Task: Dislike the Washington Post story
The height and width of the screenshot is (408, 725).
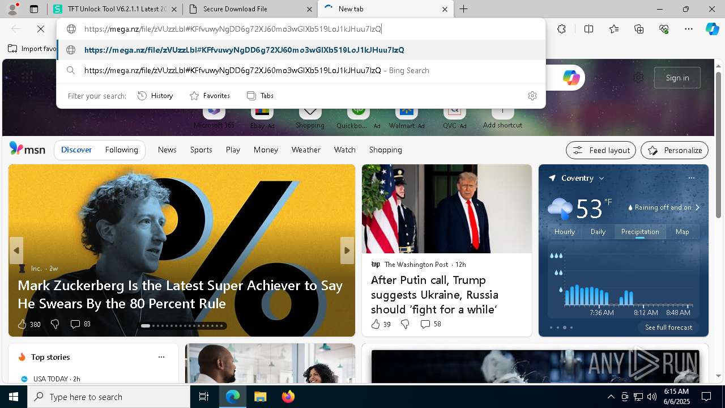Action: (405, 324)
